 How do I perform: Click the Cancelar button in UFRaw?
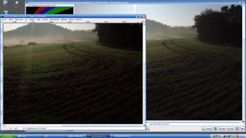[x=222, y=129]
